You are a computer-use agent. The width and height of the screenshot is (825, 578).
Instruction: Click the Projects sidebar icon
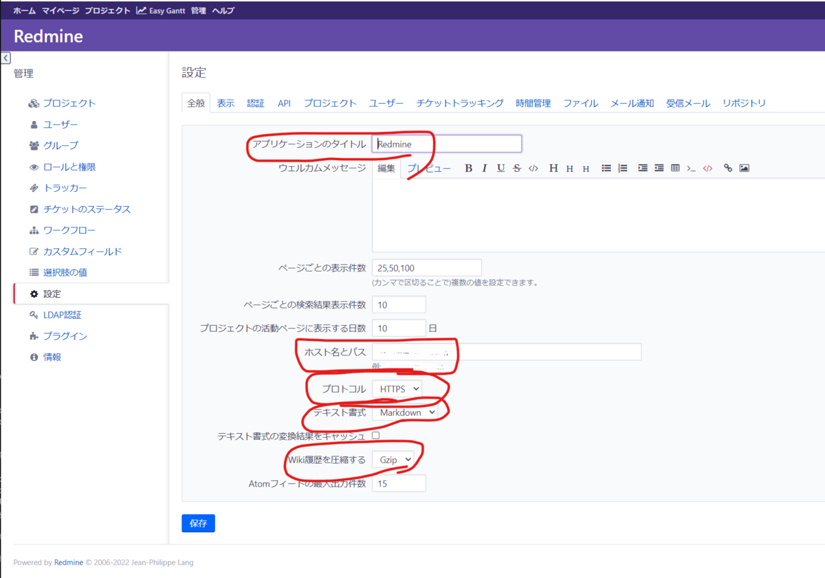pos(34,103)
